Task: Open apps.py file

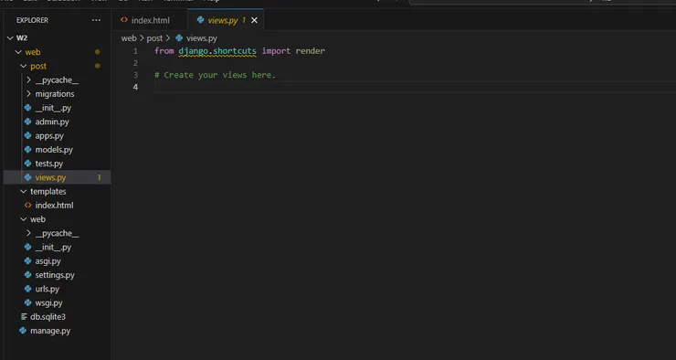Action: 49,136
